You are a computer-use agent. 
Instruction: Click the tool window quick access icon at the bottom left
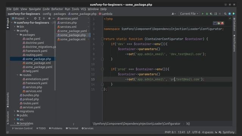click(8, 132)
